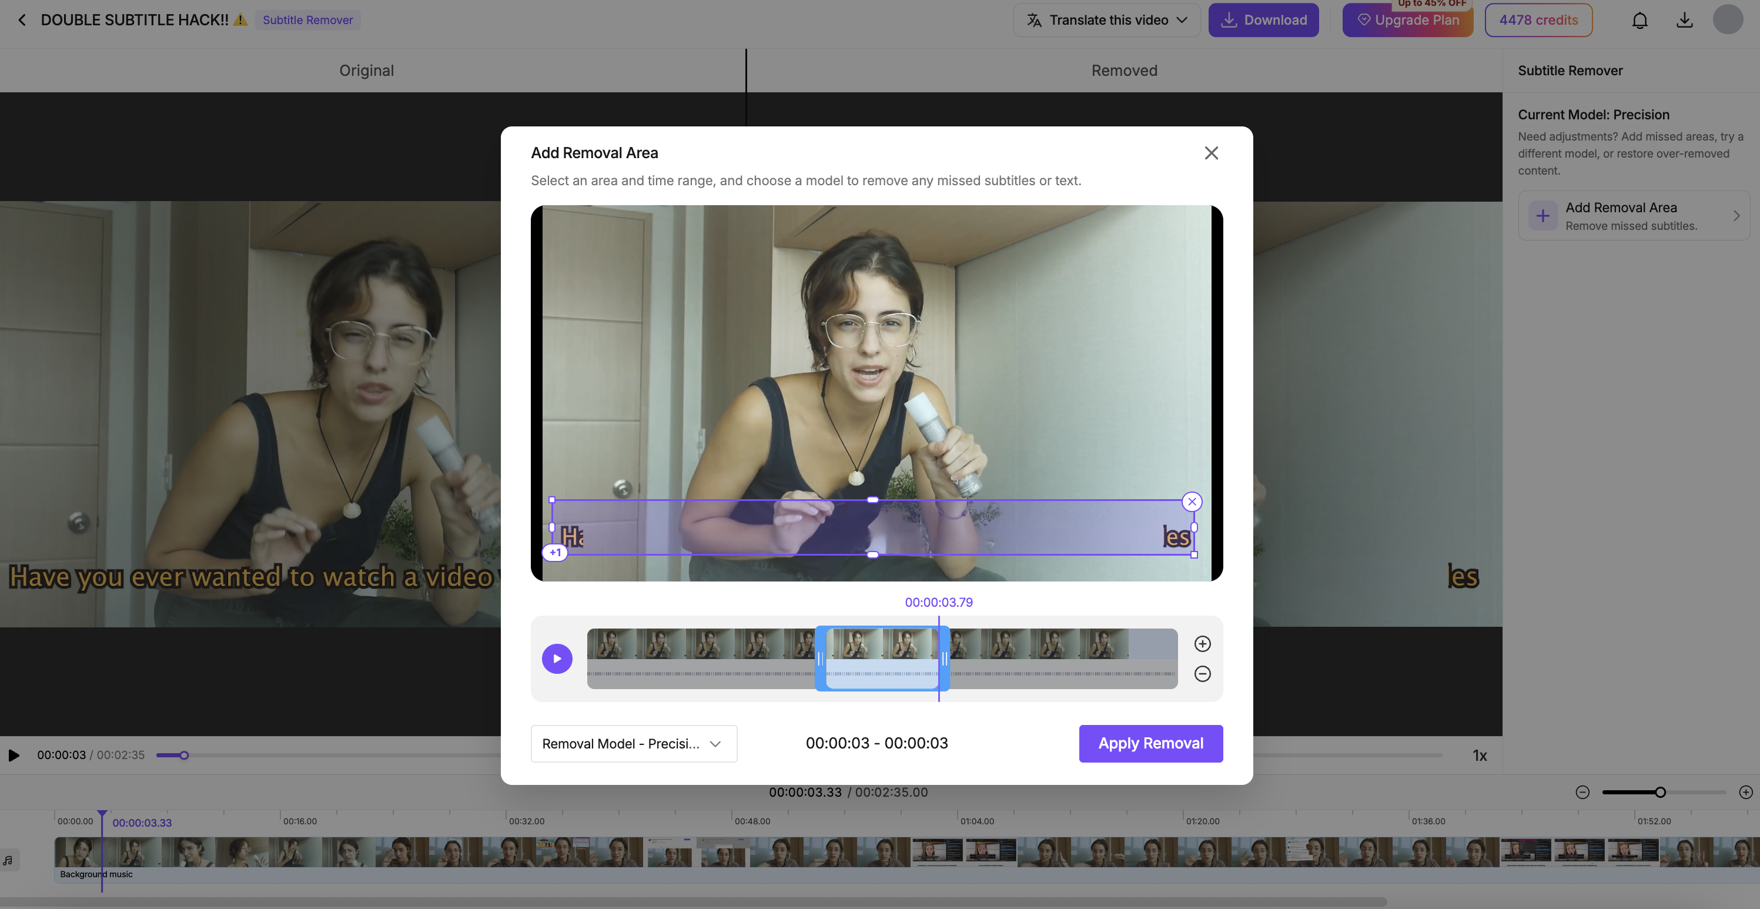
Task: Adjust the main video progress slider
Action: pos(184,755)
